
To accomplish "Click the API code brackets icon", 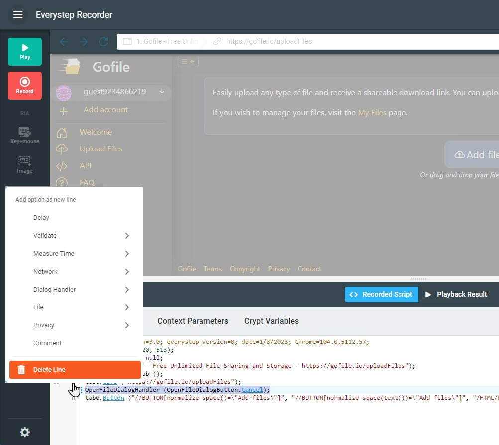I will tap(62, 166).
